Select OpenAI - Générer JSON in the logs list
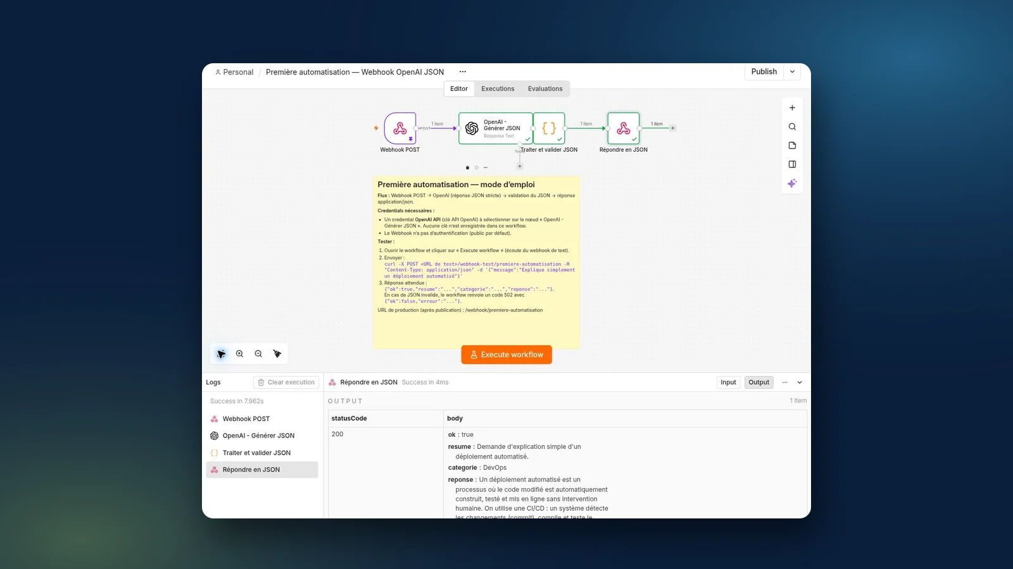1013x569 pixels. (262, 436)
